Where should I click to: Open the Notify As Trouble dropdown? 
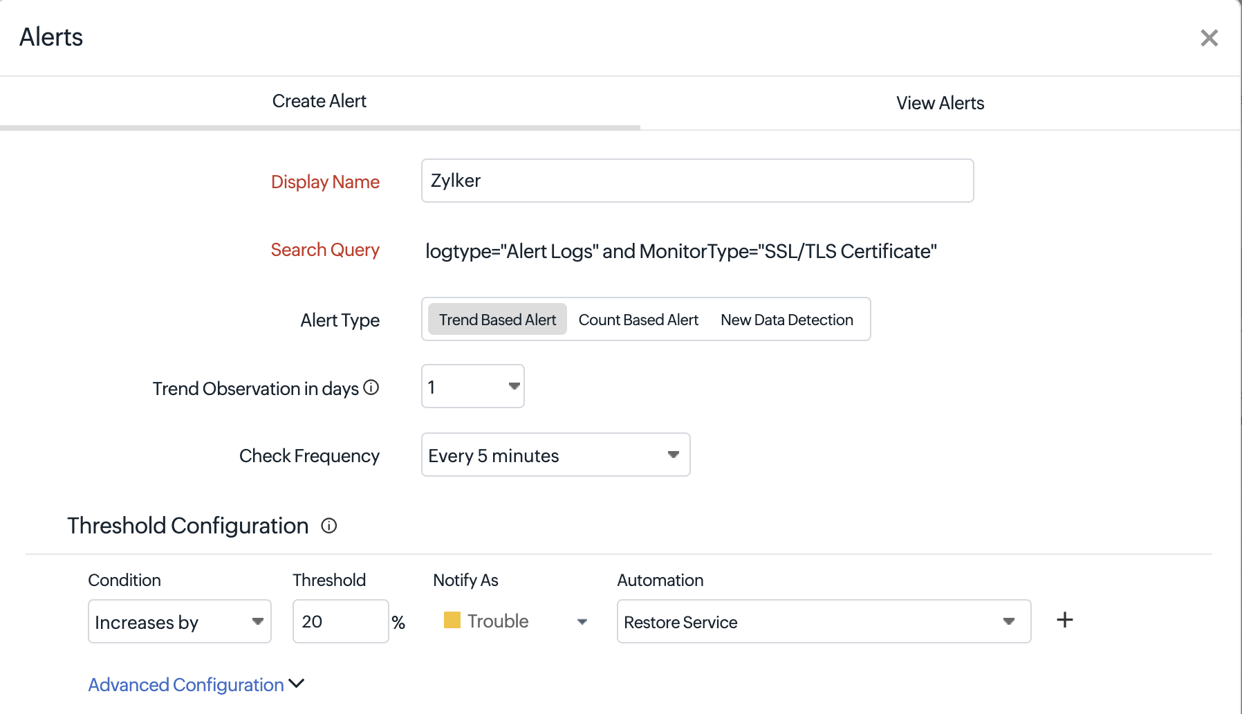516,621
